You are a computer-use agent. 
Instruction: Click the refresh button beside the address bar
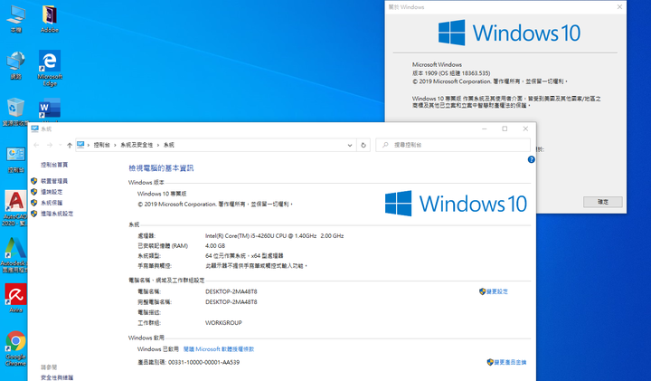pyautogui.click(x=363, y=145)
